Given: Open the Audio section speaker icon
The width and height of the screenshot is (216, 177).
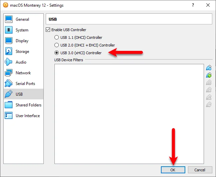Looking at the screenshot, I should 9,62.
